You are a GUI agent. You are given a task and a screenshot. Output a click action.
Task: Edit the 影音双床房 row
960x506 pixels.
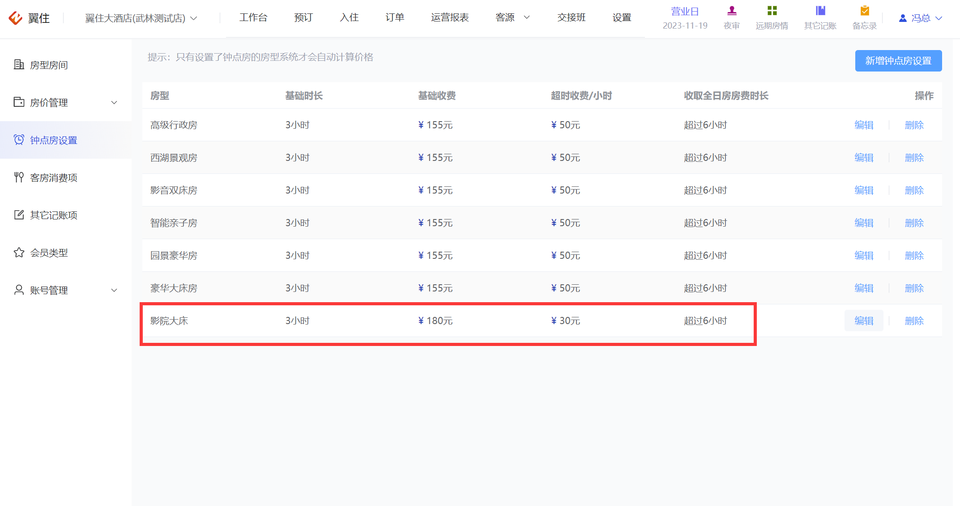[864, 190]
